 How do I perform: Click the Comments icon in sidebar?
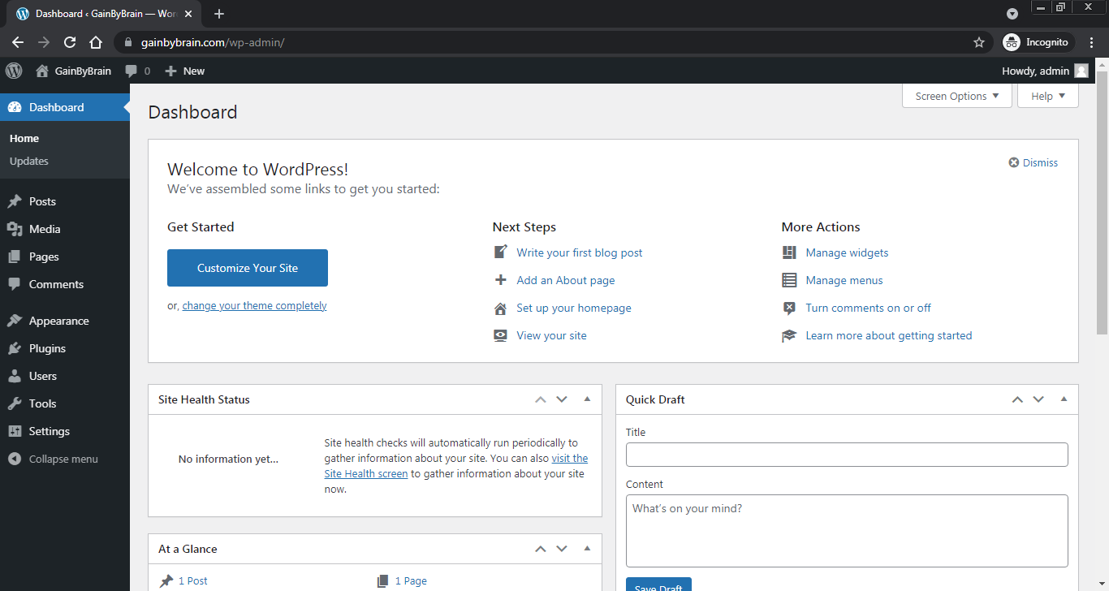(x=15, y=284)
